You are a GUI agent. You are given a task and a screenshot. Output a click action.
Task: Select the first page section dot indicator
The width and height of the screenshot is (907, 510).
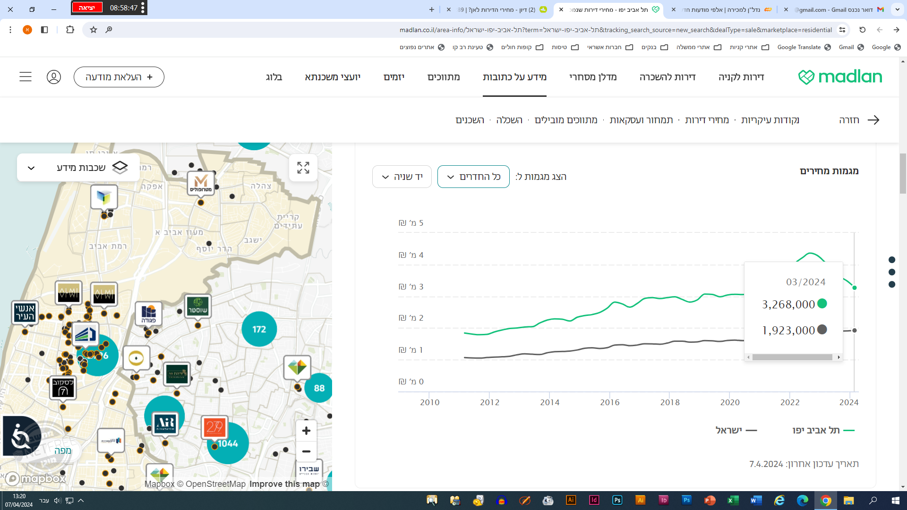892,260
